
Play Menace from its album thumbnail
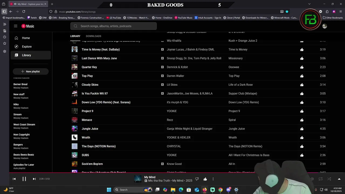point(74,120)
